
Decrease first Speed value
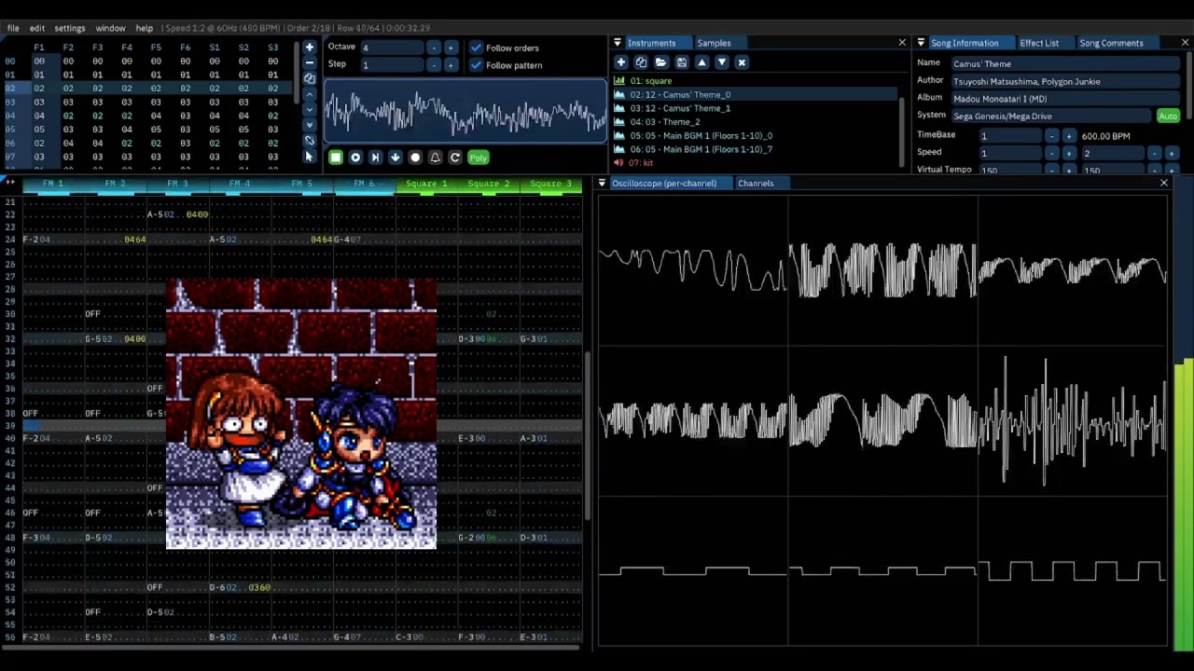pos(1051,153)
